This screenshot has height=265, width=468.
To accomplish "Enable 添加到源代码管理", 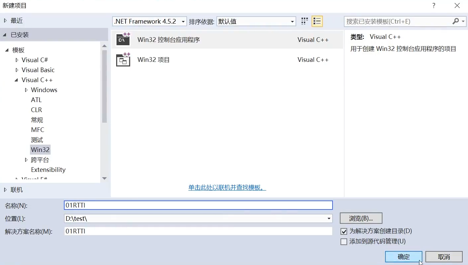I will coord(344,242).
